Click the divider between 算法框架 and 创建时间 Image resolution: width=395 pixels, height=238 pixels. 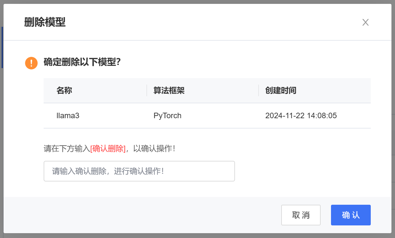[259, 90]
